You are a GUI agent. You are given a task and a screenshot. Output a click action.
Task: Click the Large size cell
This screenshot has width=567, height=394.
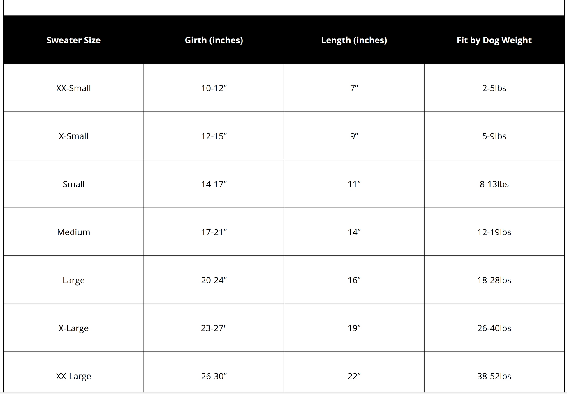tap(73, 280)
